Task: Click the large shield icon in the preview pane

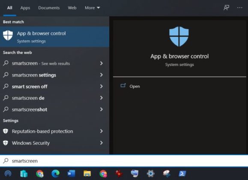Action: click(179, 36)
